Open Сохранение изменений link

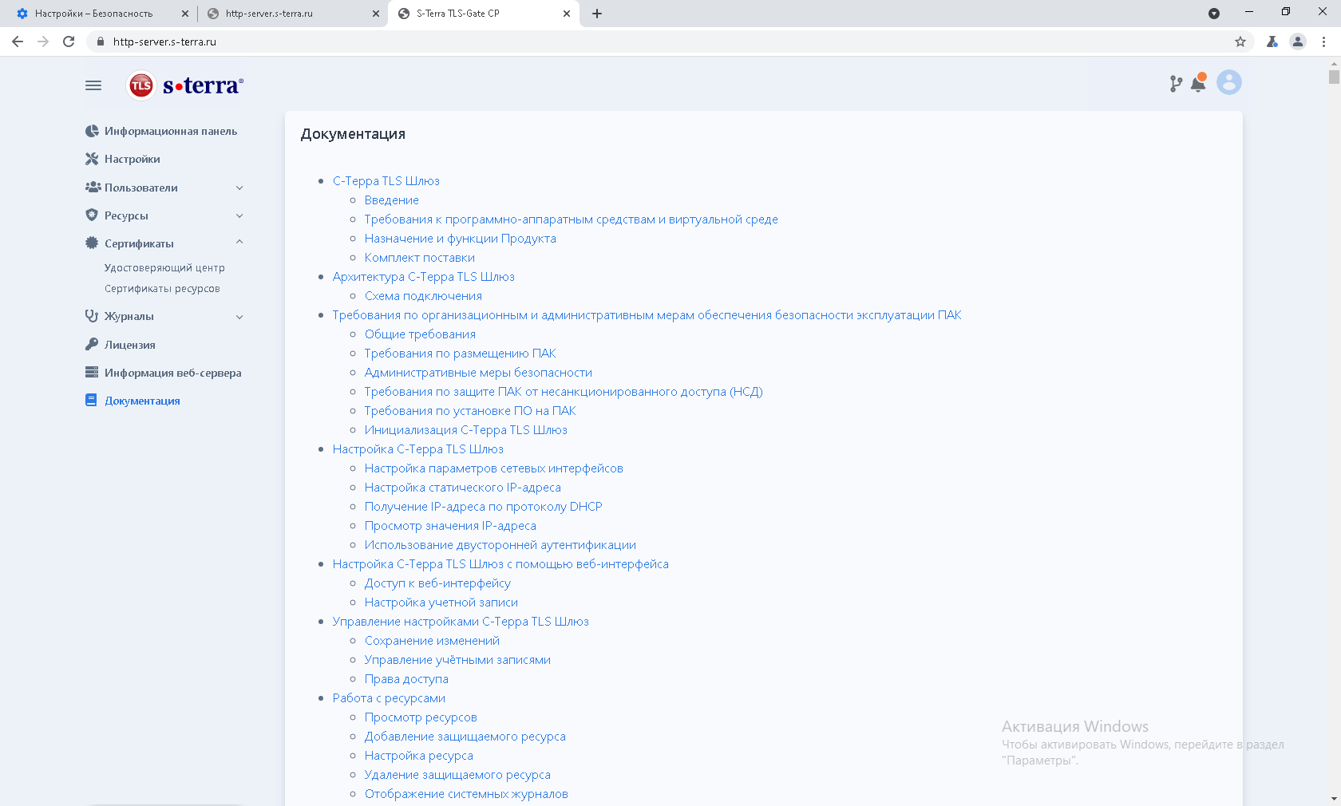[432, 641]
